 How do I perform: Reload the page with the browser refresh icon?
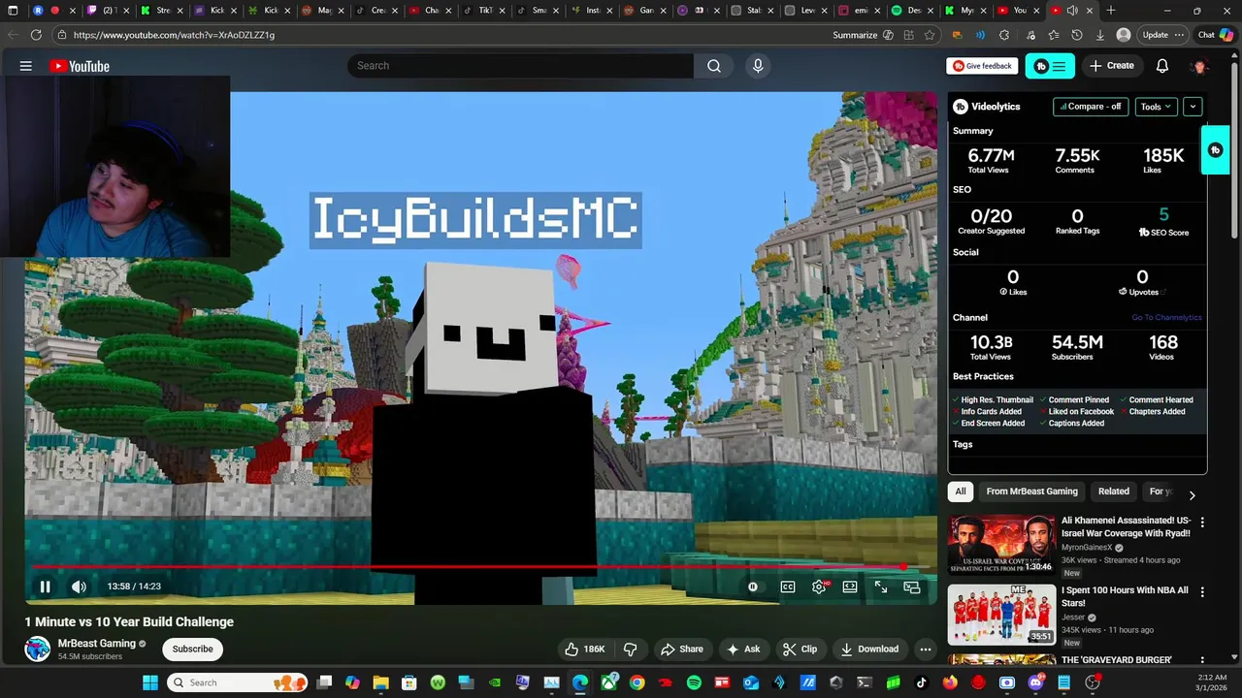36,34
